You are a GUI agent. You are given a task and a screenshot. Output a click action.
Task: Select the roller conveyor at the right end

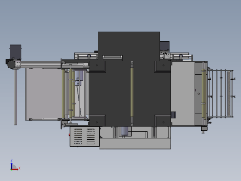221,94
